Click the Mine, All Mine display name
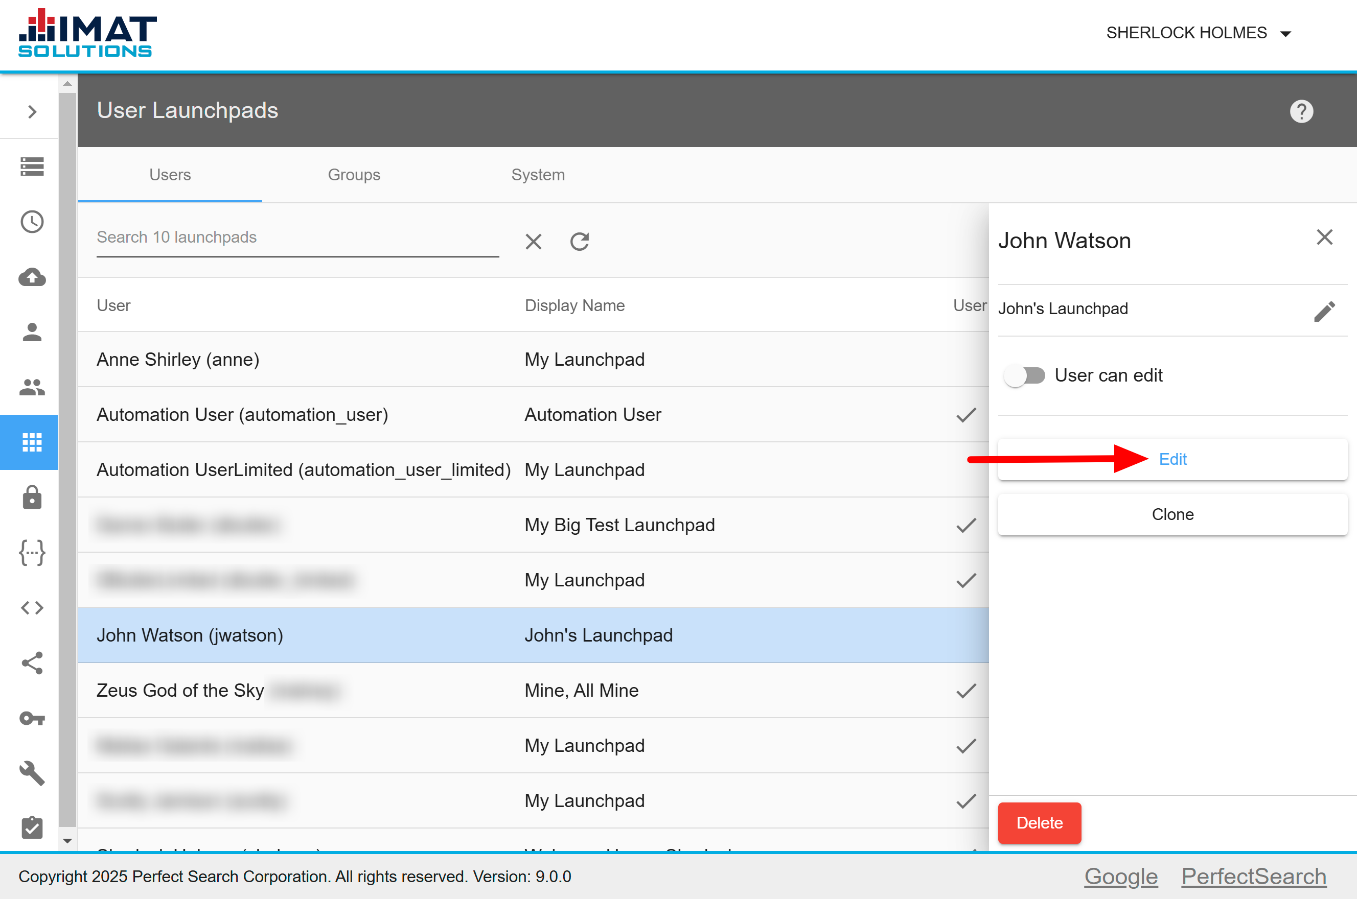 click(582, 690)
